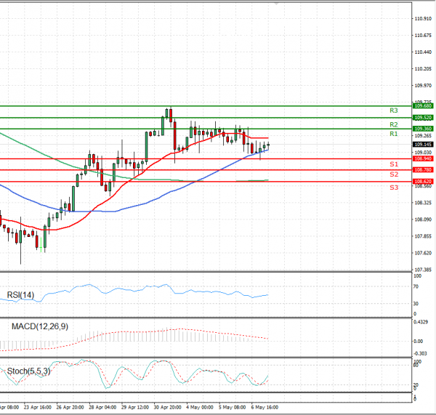This screenshot has width=436, height=415.
Task: Click the RSI scale value 30
Action: click(x=416, y=304)
